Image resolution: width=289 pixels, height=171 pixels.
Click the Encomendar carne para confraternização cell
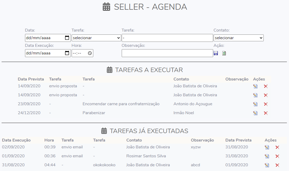[x=121, y=104]
